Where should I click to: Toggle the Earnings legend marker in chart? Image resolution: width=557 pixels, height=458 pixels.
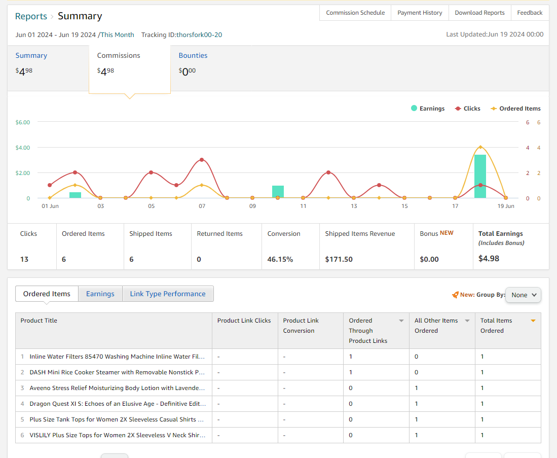(414, 109)
